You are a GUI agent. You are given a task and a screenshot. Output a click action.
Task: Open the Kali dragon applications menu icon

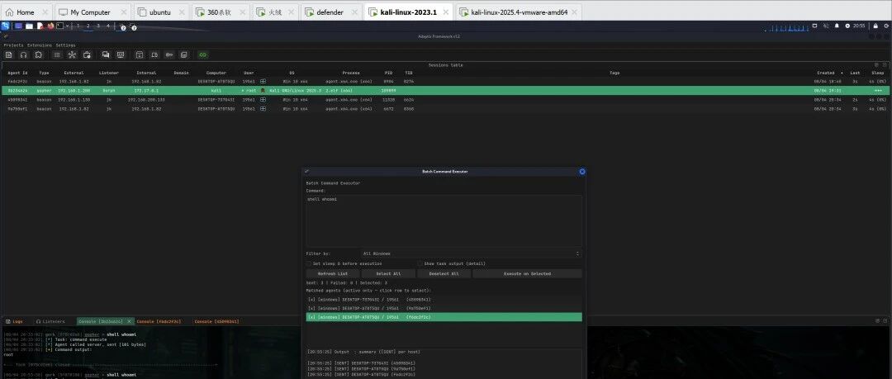5,26
